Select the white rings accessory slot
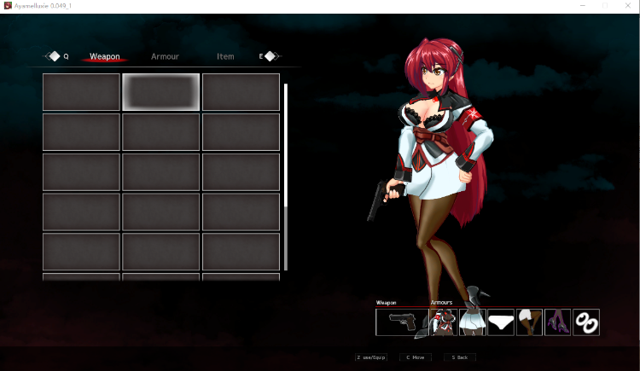The image size is (640, 371). pos(586,322)
